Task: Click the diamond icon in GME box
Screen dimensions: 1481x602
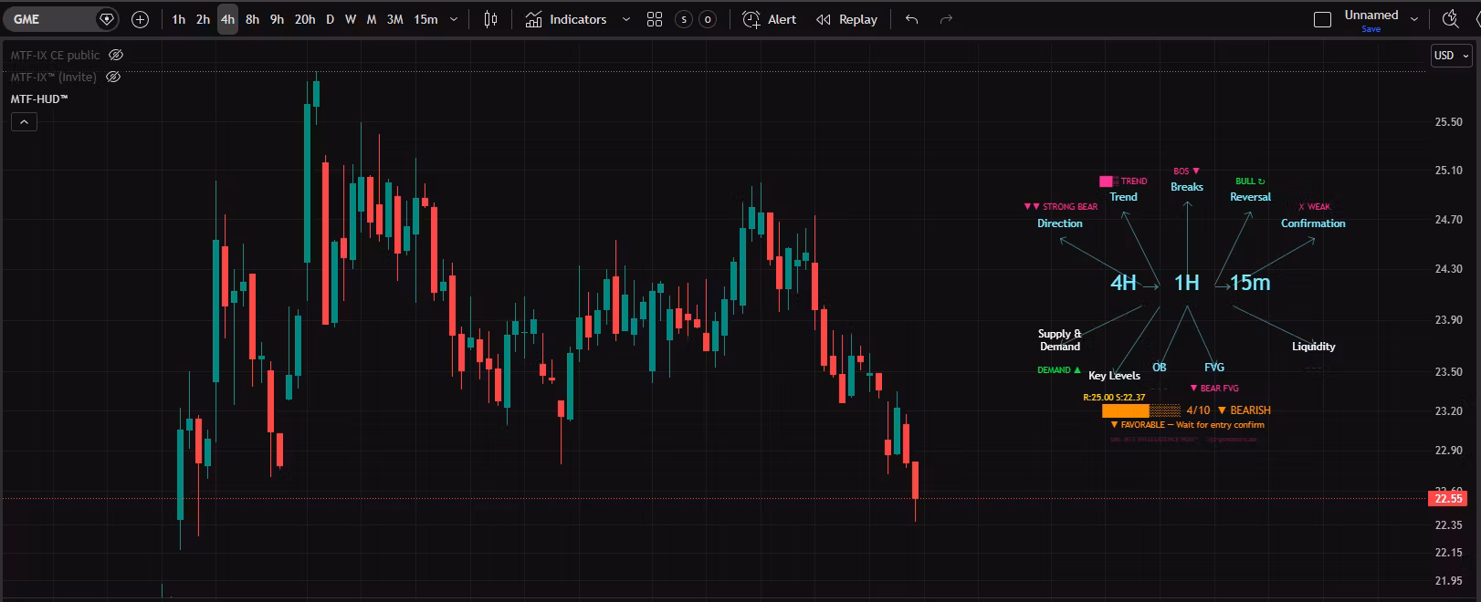Action: click(107, 19)
